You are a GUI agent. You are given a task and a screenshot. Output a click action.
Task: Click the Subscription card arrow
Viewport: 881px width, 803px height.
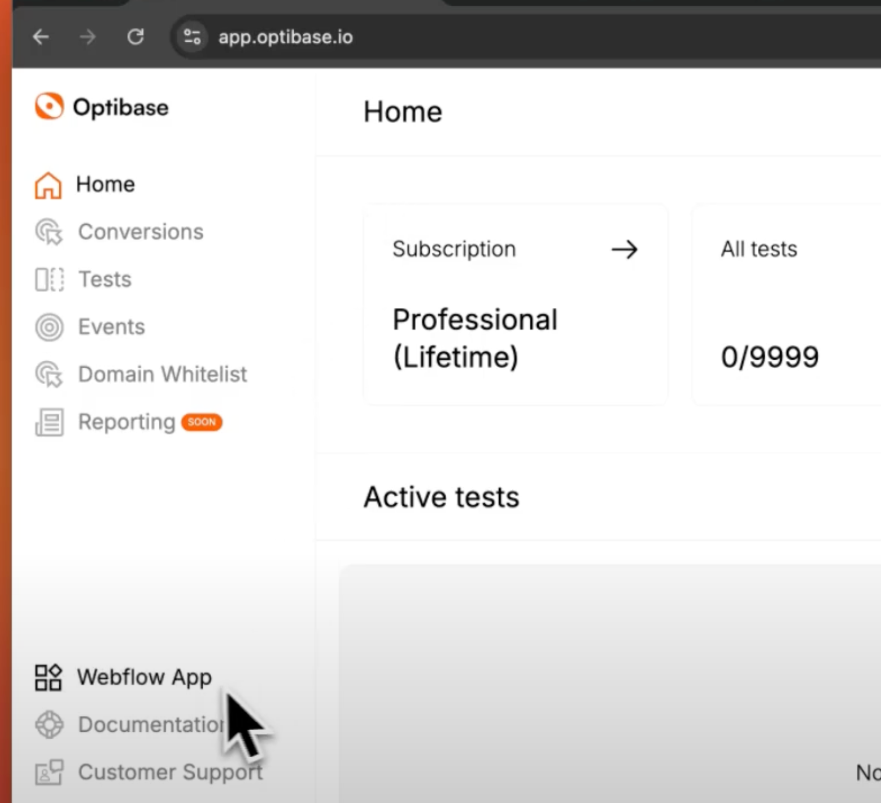click(625, 249)
